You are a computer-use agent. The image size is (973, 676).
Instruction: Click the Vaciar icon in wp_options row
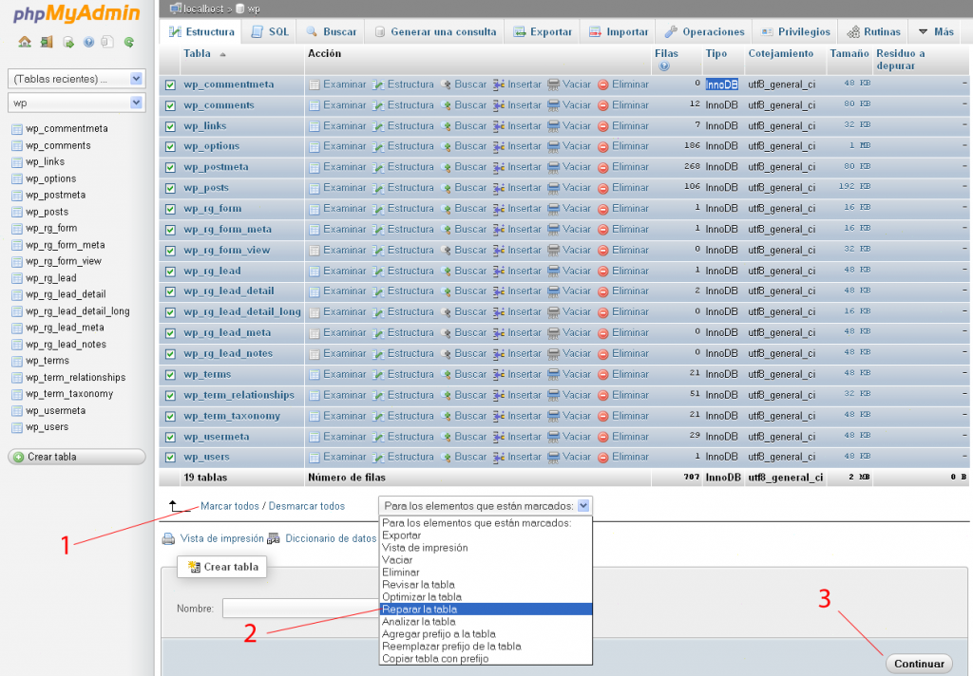pos(554,146)
